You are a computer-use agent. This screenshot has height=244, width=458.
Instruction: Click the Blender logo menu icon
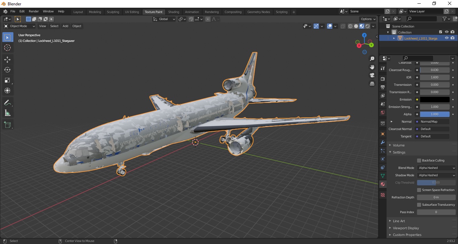pyautogui.click(x=5, y=11)
